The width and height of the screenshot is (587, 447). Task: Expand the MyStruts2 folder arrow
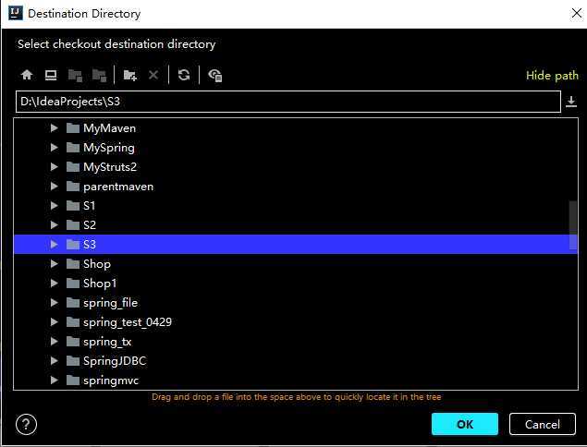click(54, 167)
